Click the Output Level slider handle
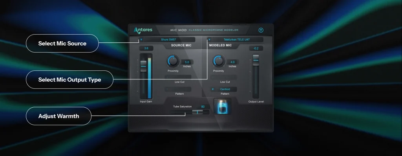402x156 pixels. click(x=256, y=60)
